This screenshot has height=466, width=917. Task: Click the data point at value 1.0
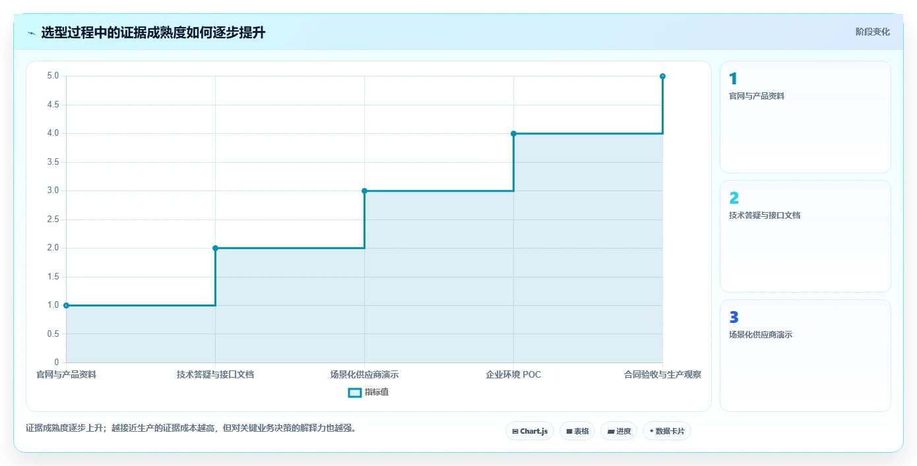66,305
